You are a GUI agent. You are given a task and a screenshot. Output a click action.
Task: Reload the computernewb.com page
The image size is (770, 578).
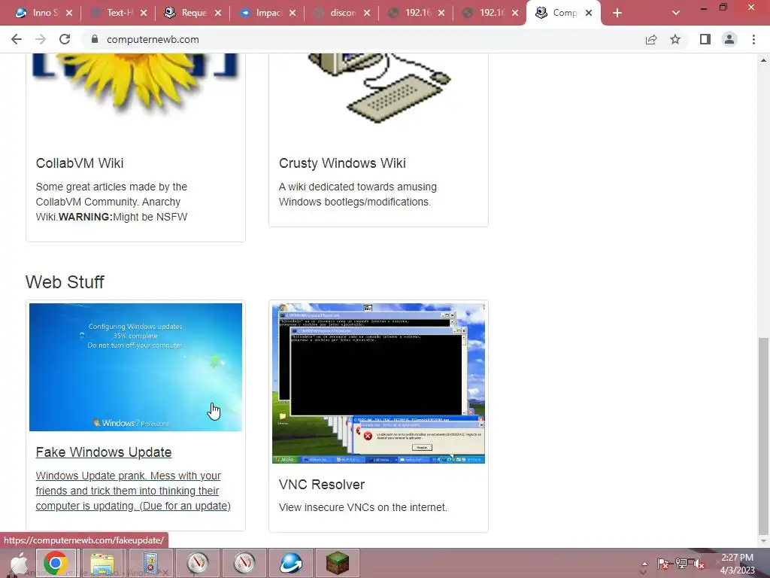tap(65, 39)
